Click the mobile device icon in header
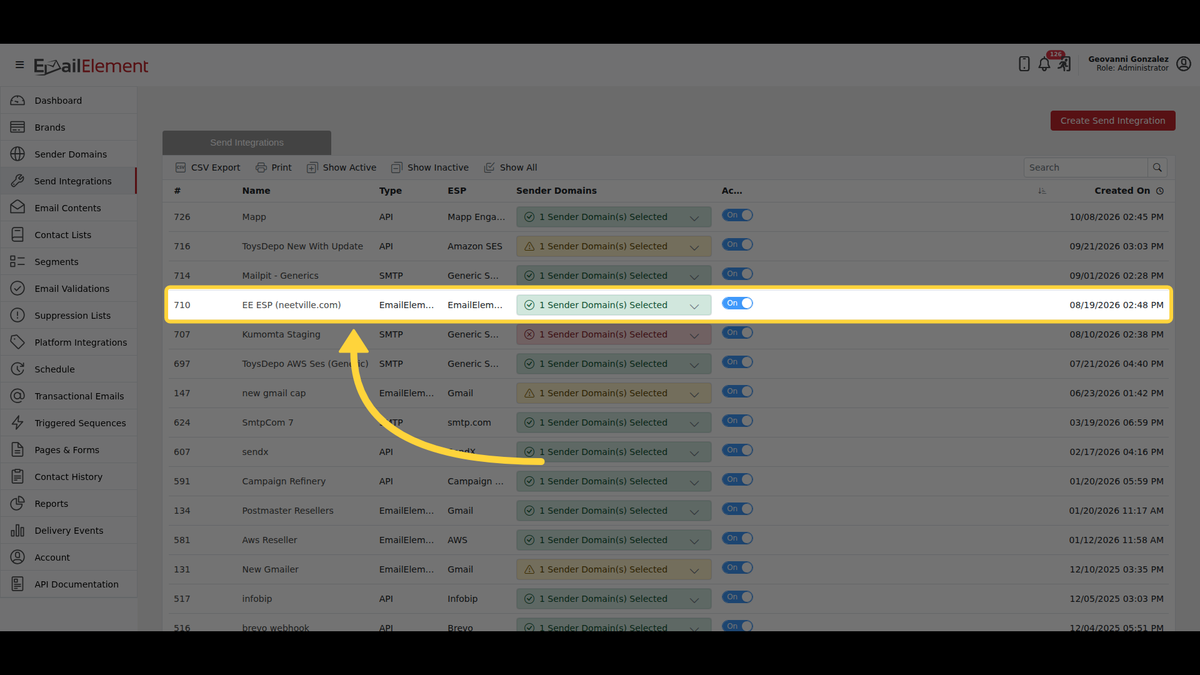 pos(1024,64)
